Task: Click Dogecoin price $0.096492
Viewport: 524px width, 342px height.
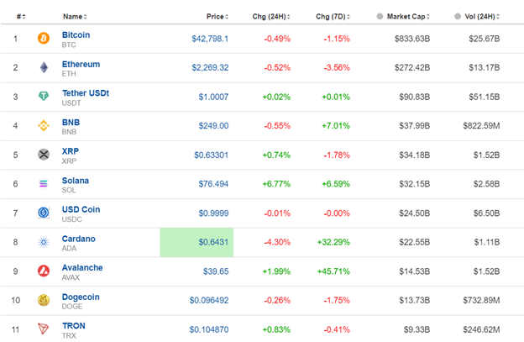Action: (209, 300)
